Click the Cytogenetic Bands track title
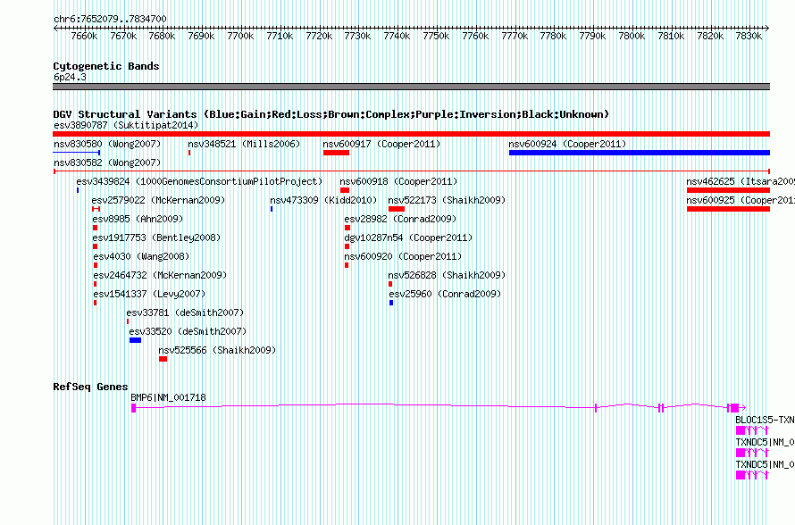 (x=106, y=66)
